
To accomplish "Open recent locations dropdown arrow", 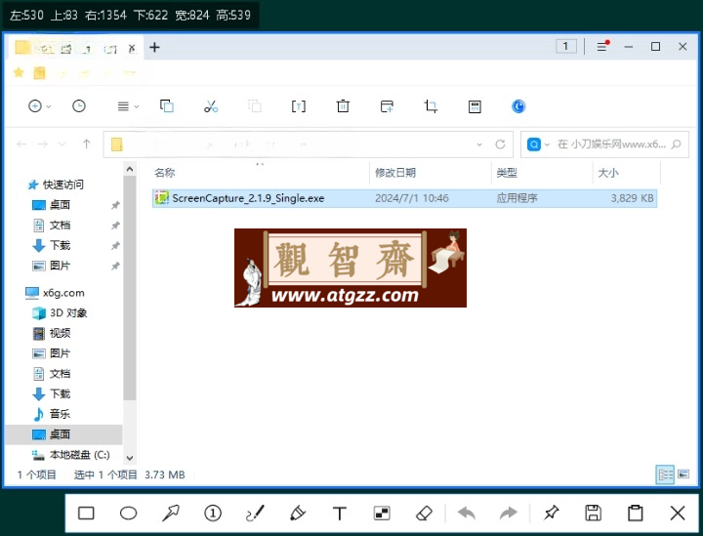I will (62, 144).
